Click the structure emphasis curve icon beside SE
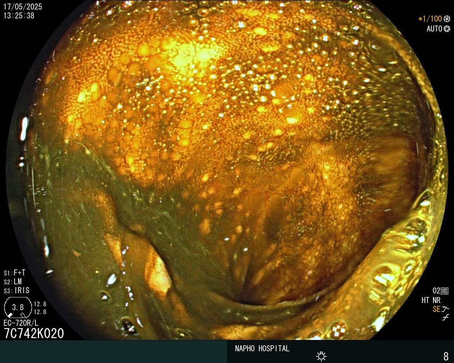This screenshot has height=363, width=454. 445,309
